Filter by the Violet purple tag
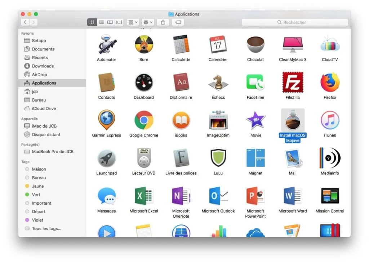The width and height of the screenshot is (369, 263). (52, 220)
